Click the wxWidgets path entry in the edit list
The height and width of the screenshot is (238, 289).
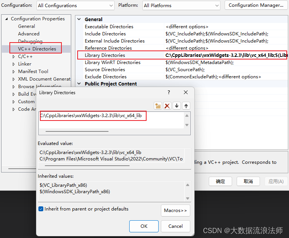tap(91, 116)
